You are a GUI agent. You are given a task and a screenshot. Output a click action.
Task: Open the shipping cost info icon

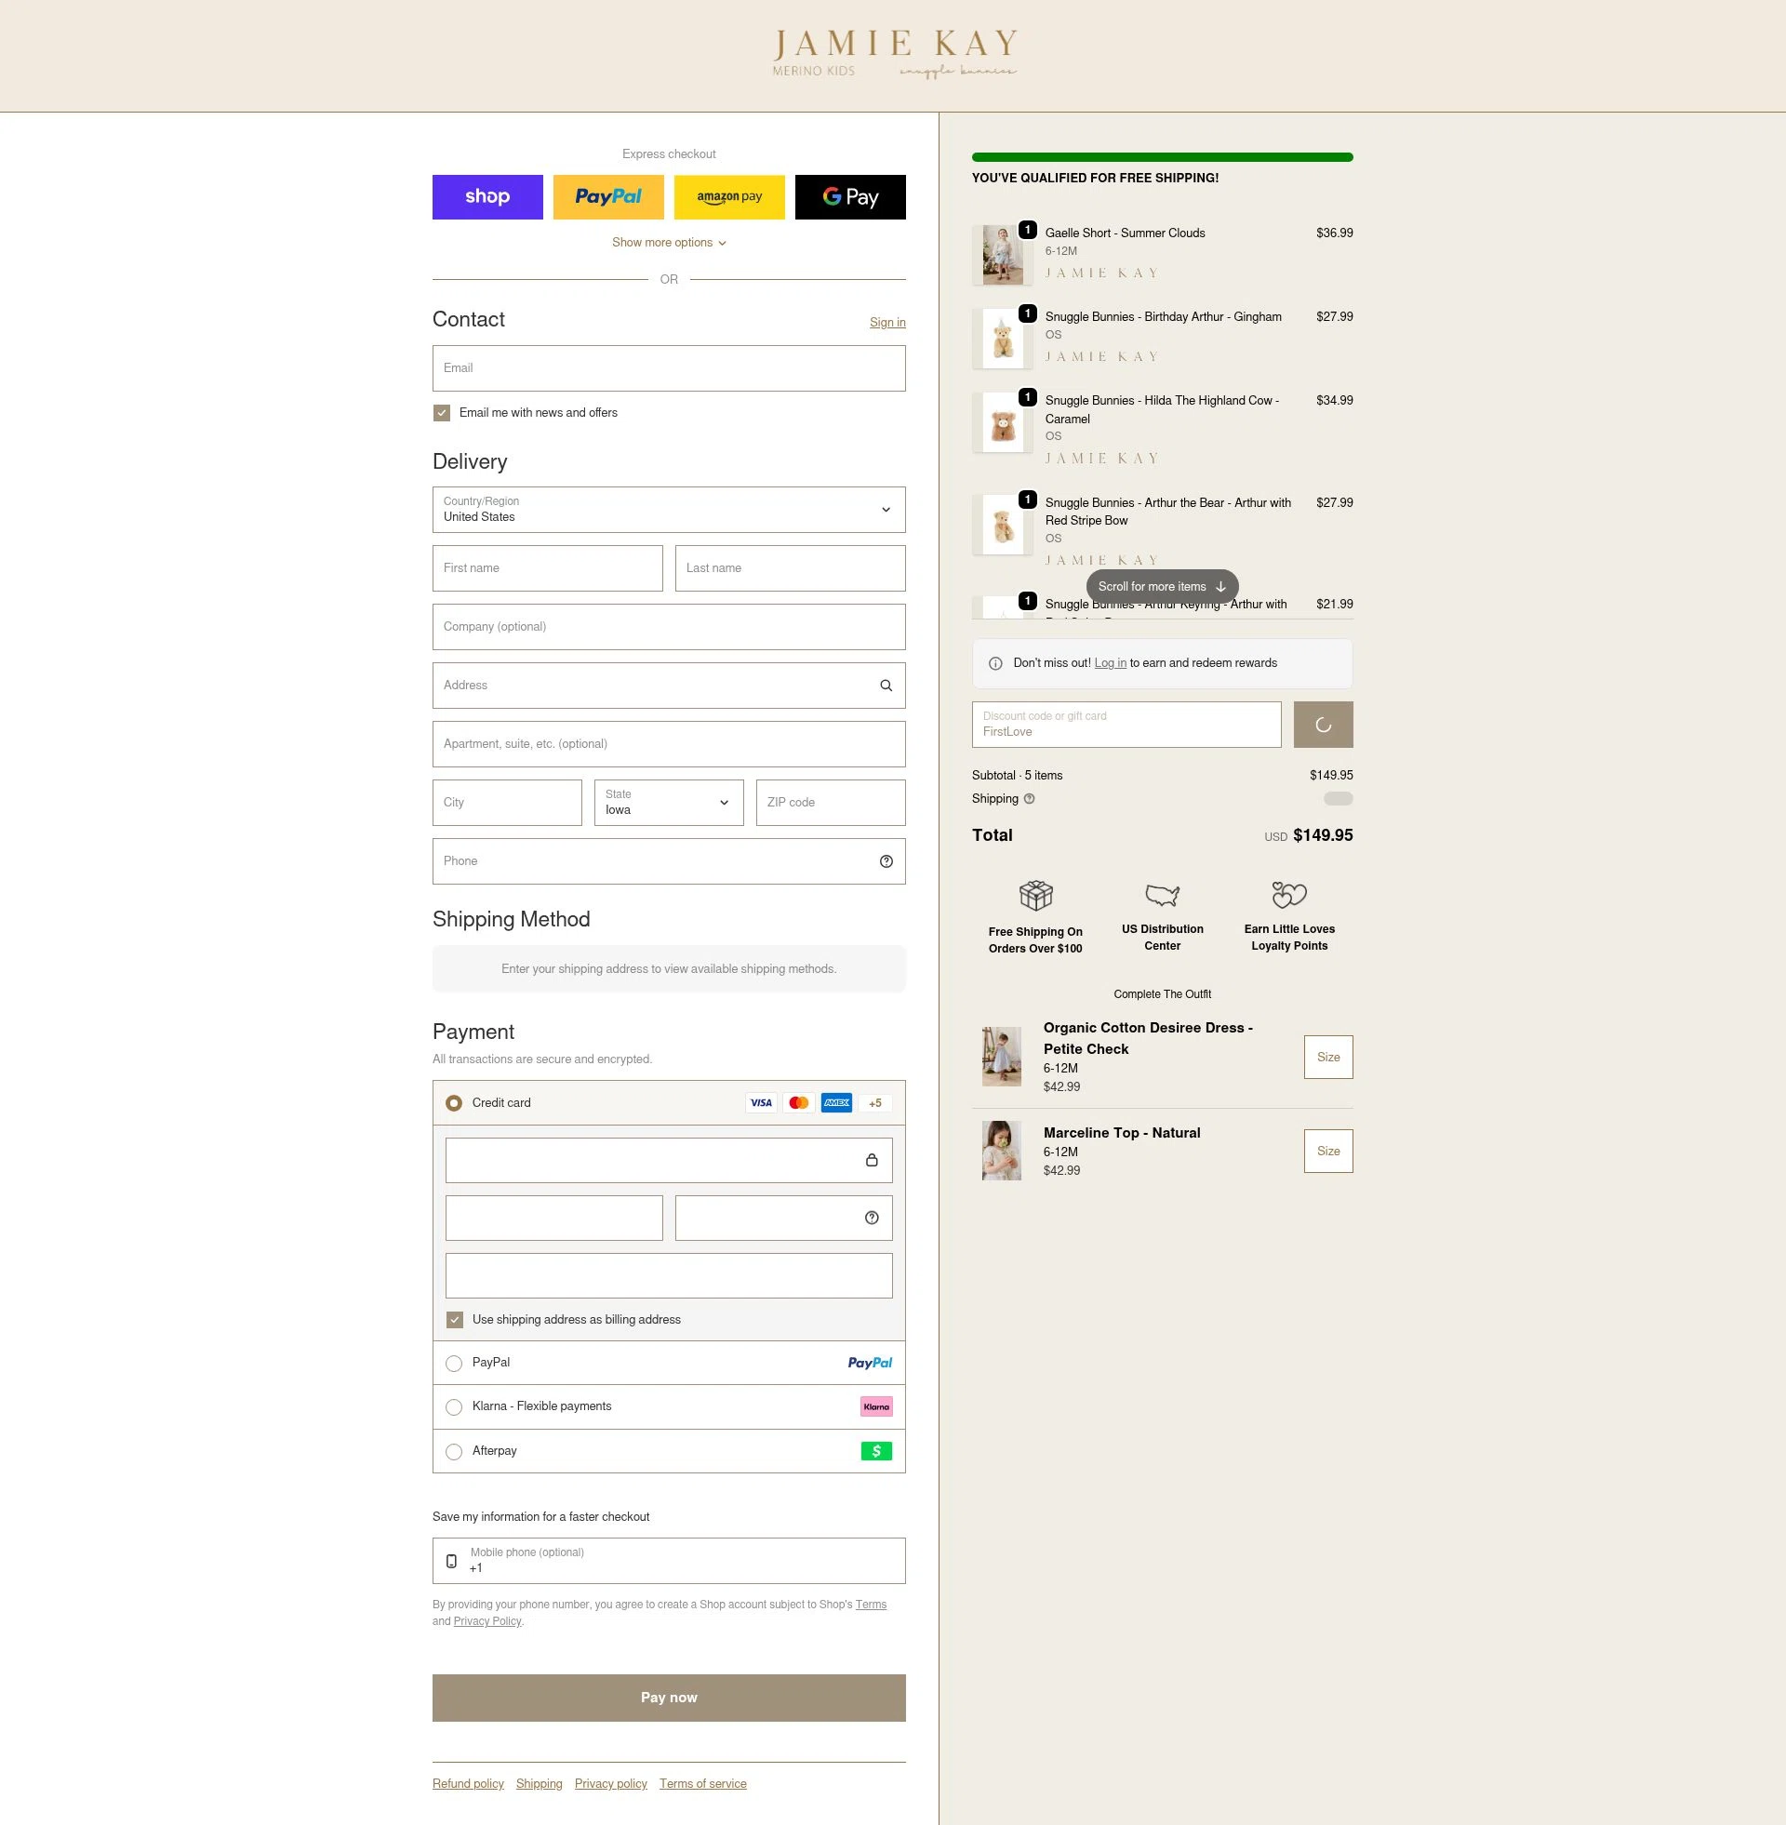(1028, 799)
